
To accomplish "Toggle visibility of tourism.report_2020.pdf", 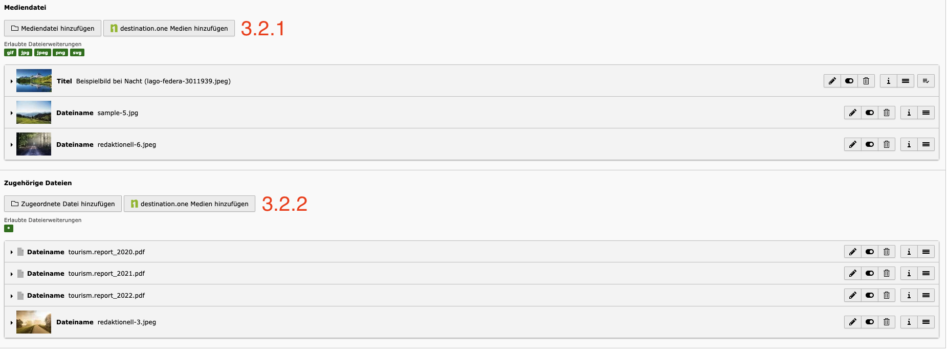I will click(x=870, y=252).
